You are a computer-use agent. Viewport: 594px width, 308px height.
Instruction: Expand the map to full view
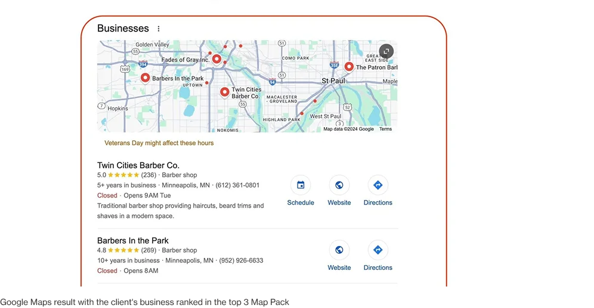[x=386, y=51]
